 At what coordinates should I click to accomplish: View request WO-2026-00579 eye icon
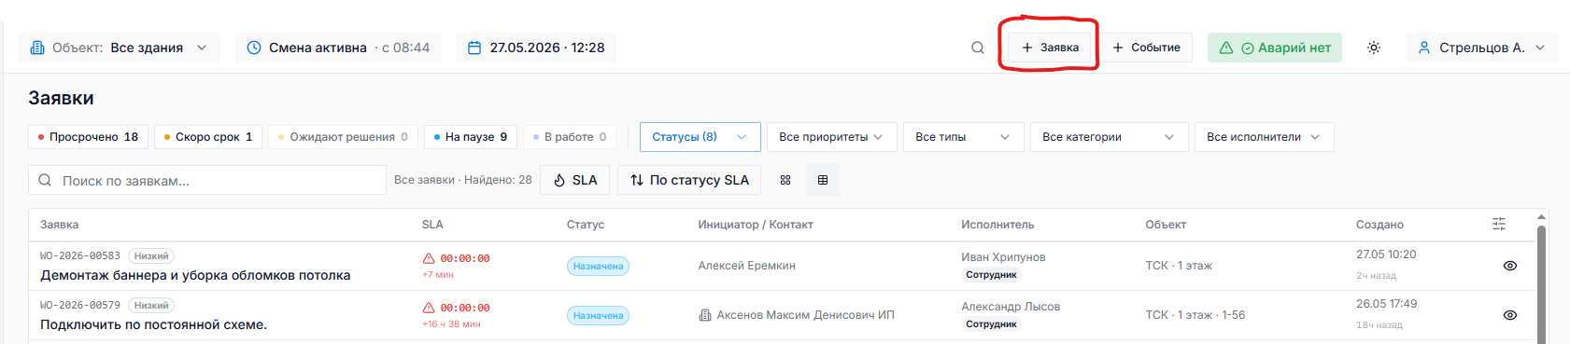click(x=1510, y=315)
